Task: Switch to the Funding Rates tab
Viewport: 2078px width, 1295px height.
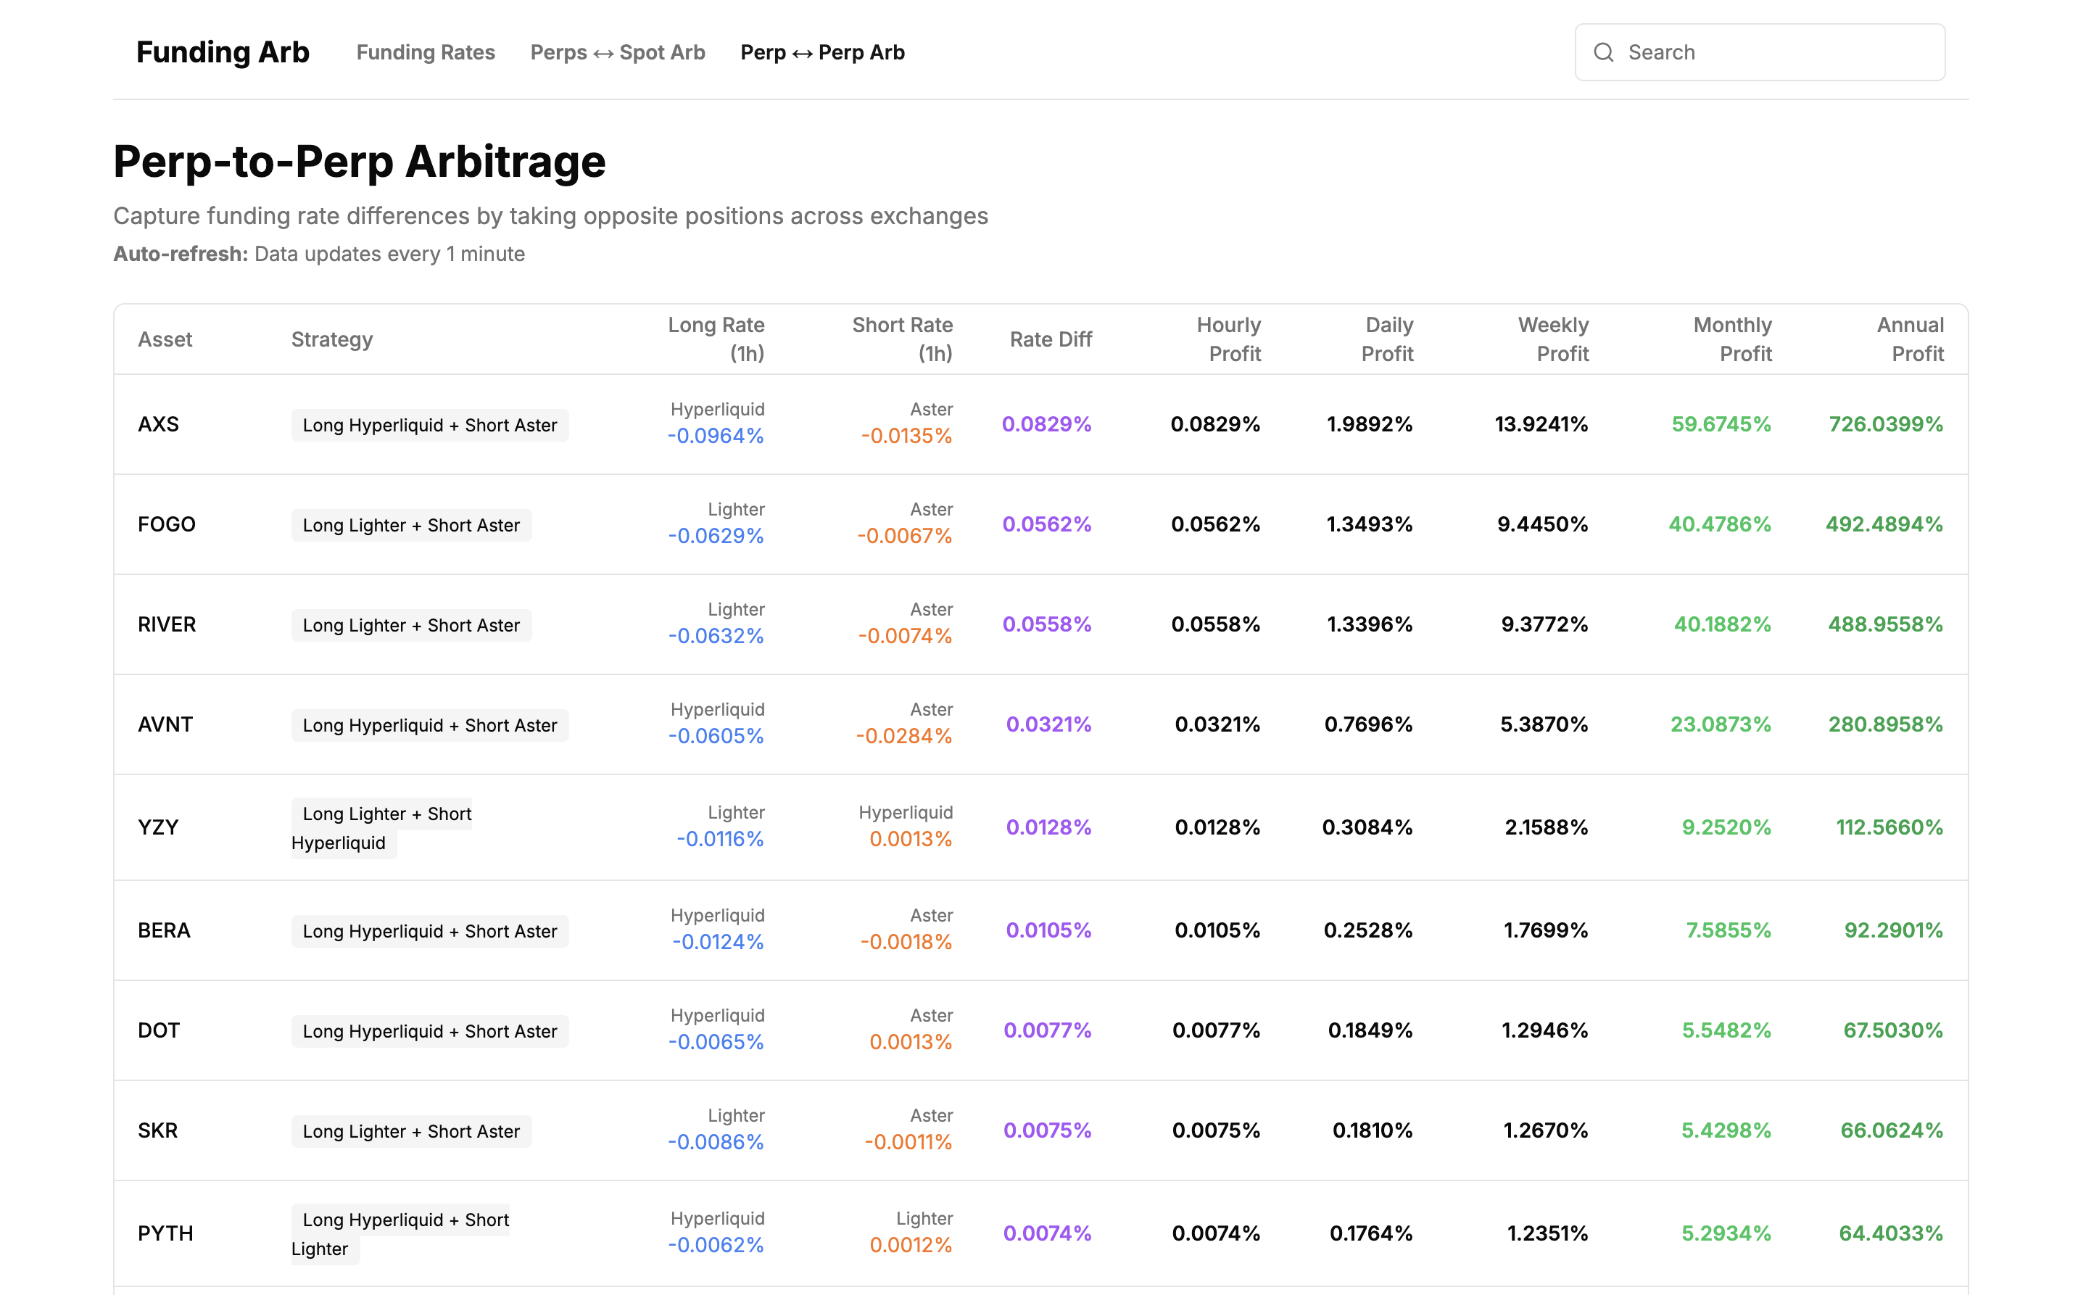Action: coord(426,52)
